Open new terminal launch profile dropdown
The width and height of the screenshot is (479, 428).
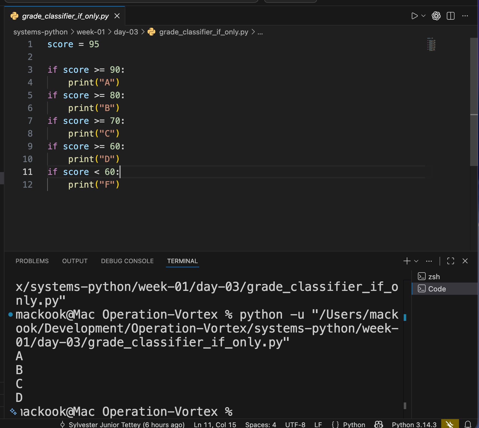(416, 261)
